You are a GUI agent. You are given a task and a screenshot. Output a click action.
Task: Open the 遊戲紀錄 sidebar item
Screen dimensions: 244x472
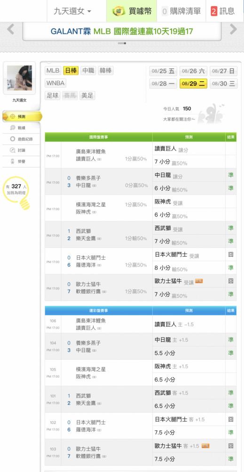click(21, 139)
